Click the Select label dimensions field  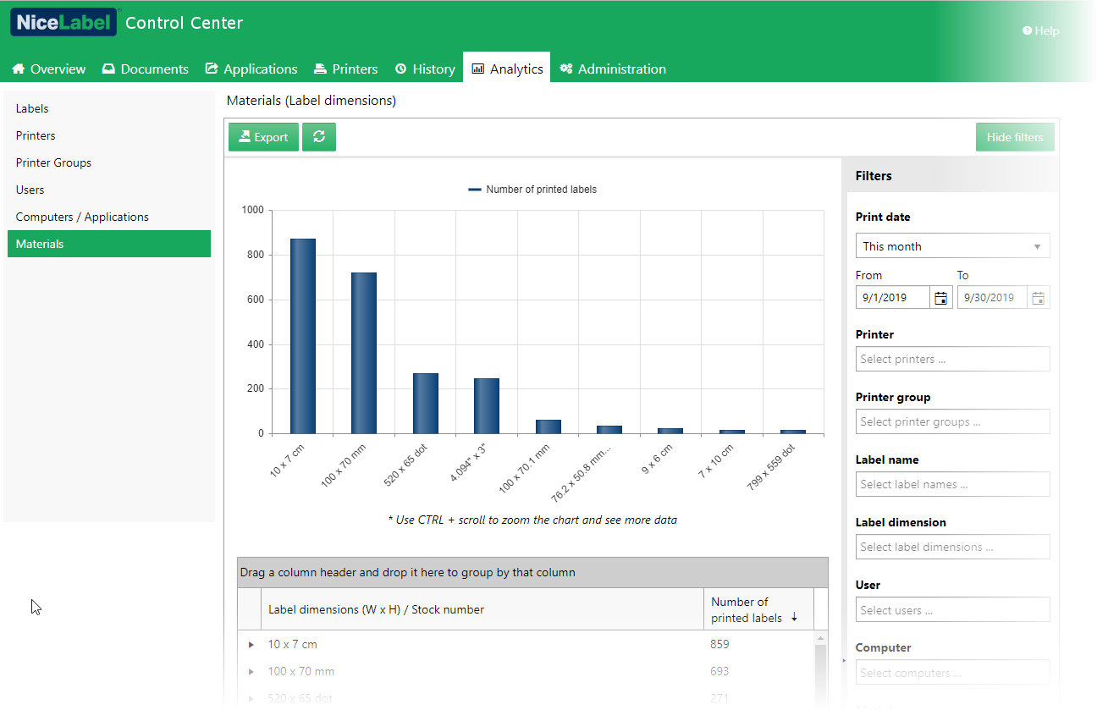click(952, 547)
